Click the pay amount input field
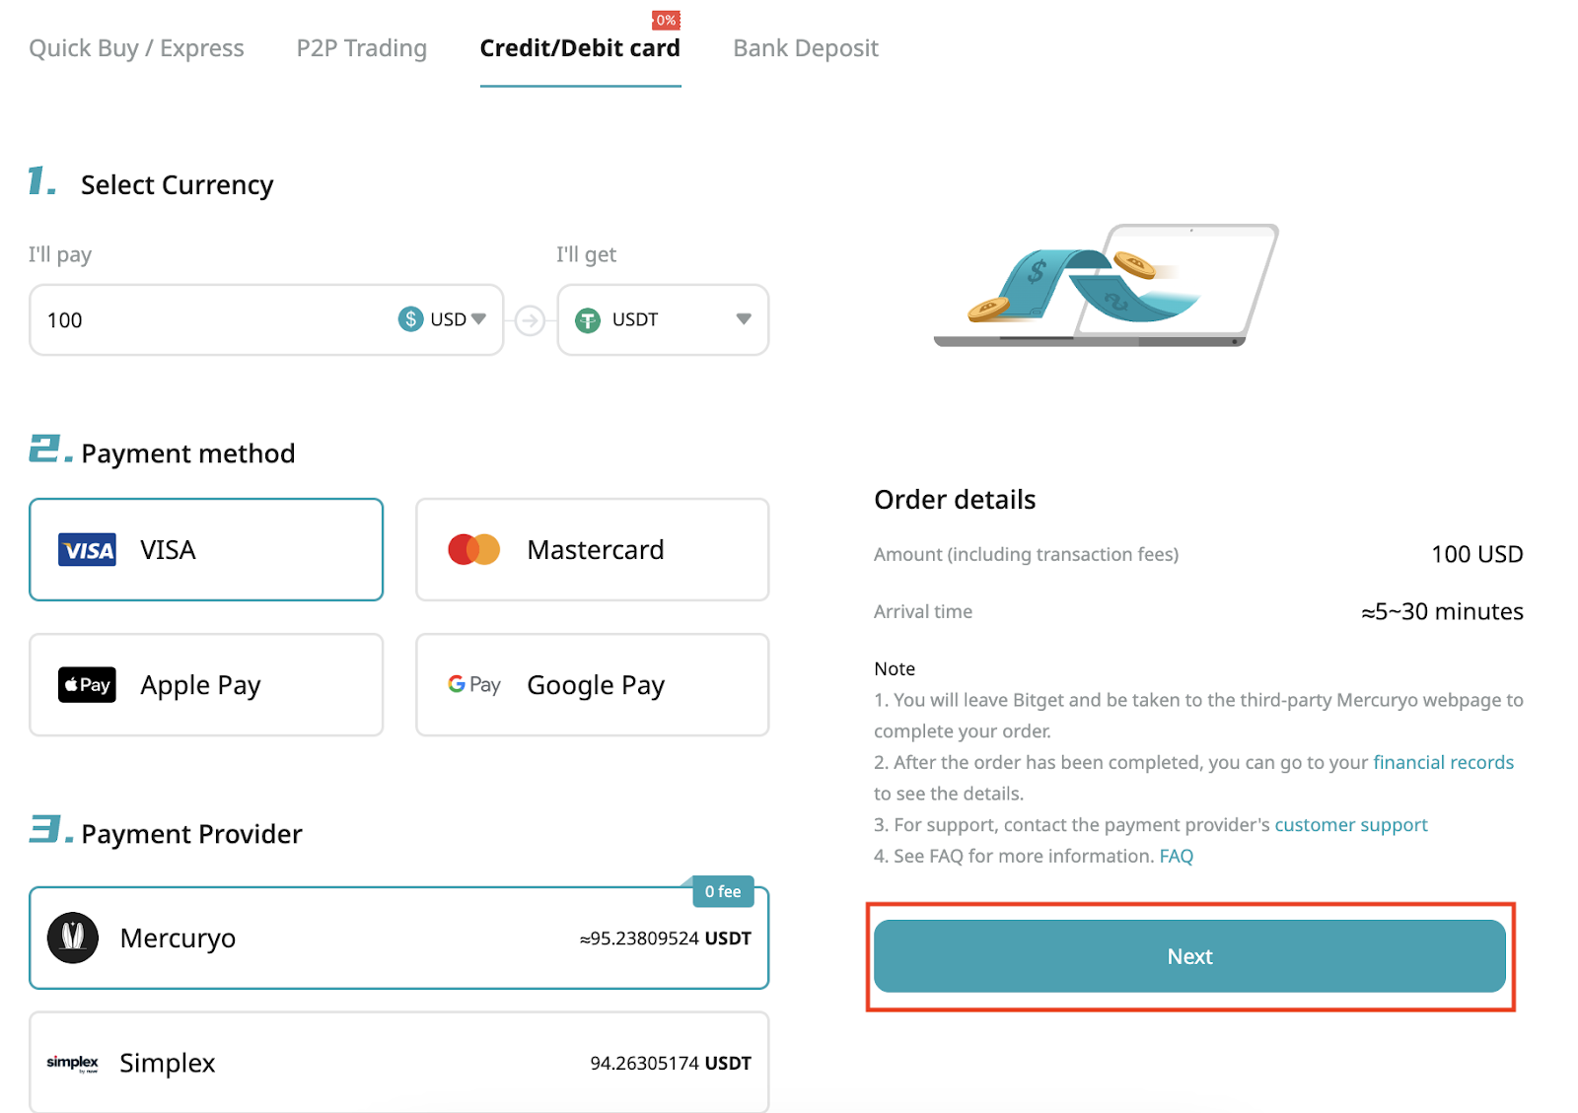 coord(212,319)
